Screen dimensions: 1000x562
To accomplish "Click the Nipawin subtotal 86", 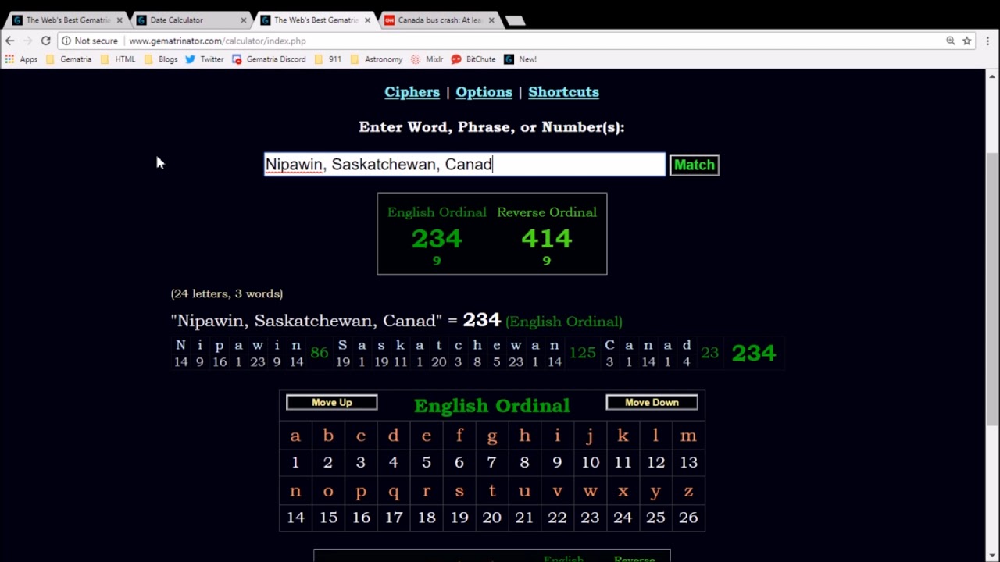I will pyautogui.click(x=319, y=353).
